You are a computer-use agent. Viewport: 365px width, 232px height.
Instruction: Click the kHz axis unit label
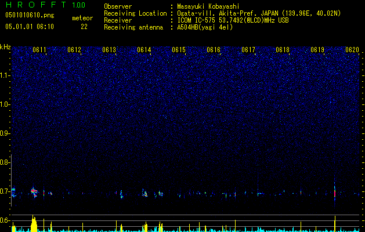(5, 47)
